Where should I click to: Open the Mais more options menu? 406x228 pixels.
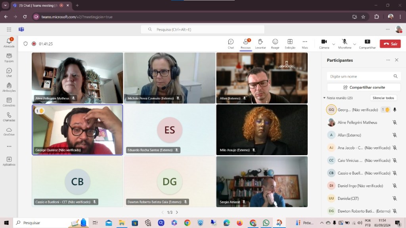[304, 44]
